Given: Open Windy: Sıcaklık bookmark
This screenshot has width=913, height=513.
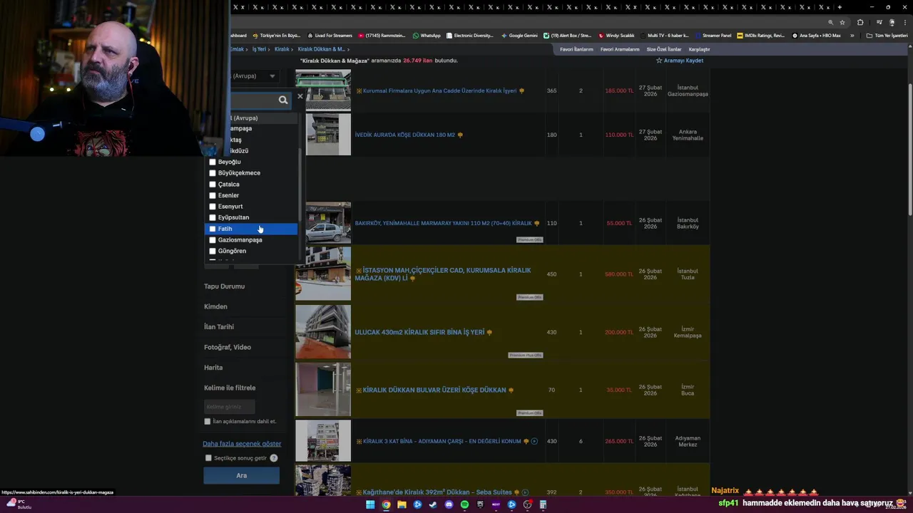Looking at the screenshot, I should (616, 35).
